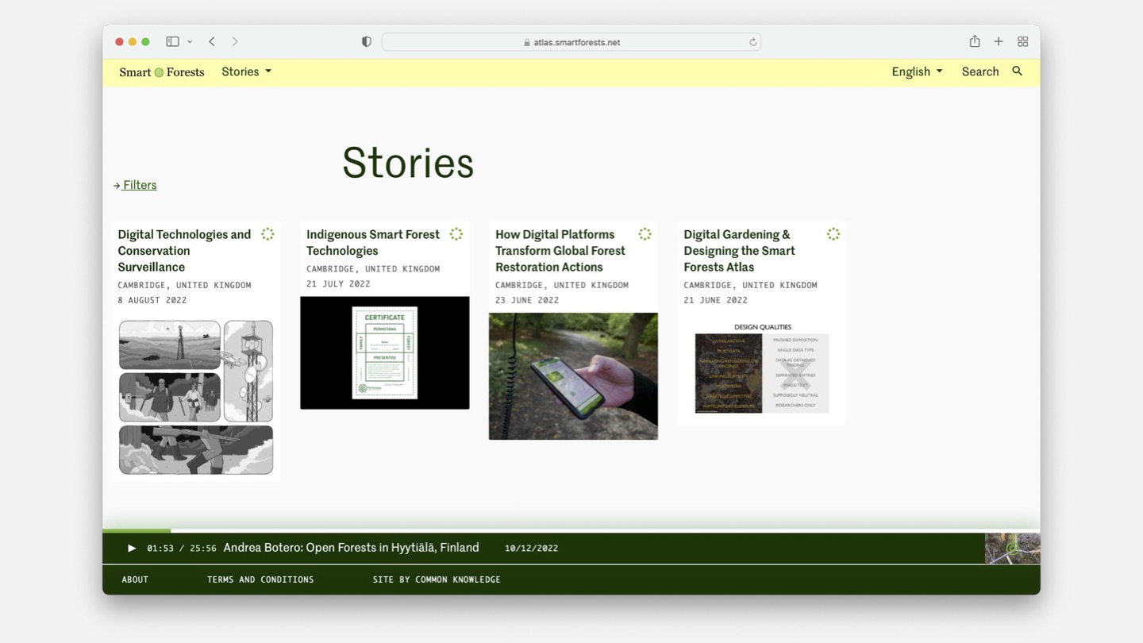This screenshot has width=1143, height=643.
Task: Click the certificate image thumbnail
Action: coord(385,353)
